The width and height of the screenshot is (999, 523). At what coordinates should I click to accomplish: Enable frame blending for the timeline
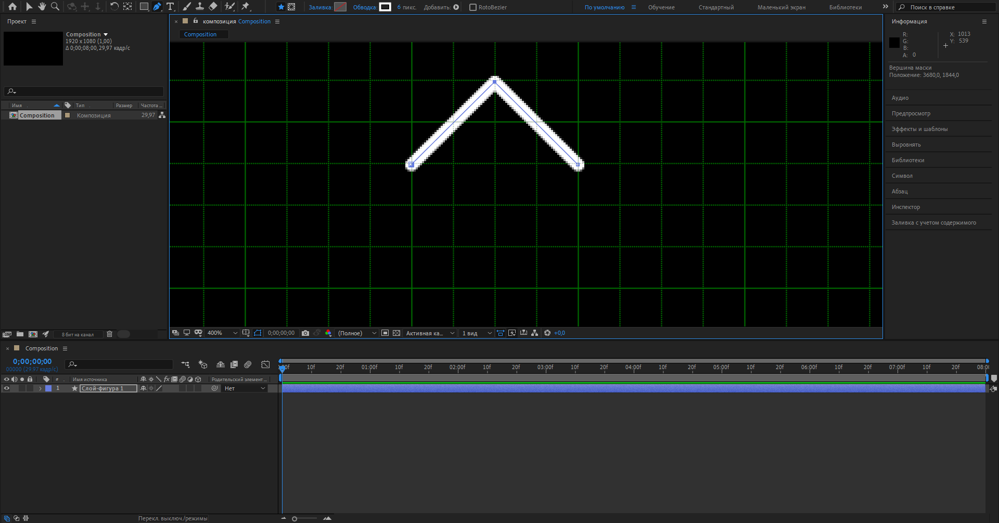coord(234,364)
